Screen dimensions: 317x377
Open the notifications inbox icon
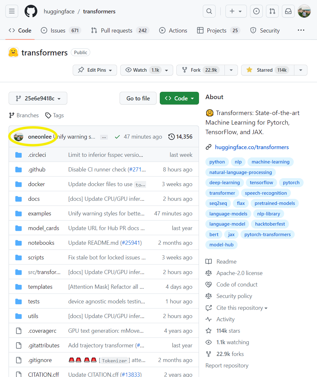click(288, 11)
